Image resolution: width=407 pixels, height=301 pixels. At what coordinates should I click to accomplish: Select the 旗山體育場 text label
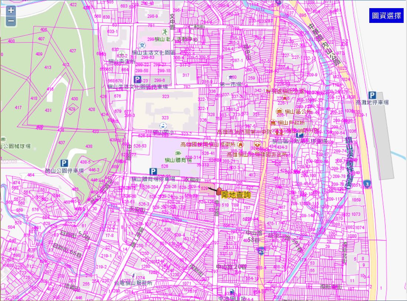coord(178,160)
